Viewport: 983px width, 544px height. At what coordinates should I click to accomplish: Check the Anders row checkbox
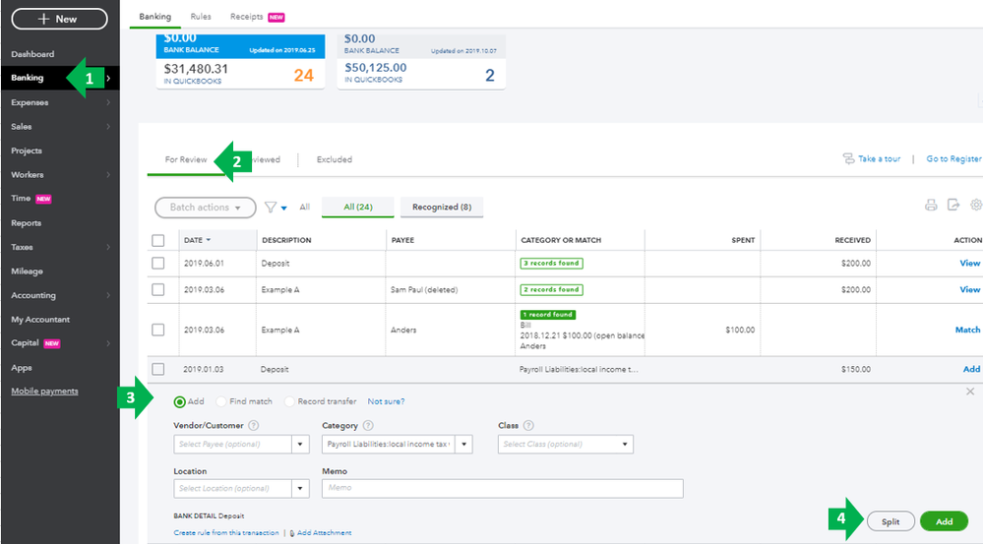[158, 330]
